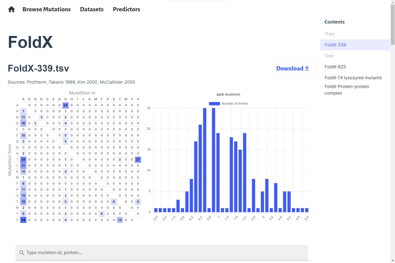The height and width of the screenshot is (263, 395).
Task: Click the page vertical scrollbar thumb
Action: pos(393,24)
